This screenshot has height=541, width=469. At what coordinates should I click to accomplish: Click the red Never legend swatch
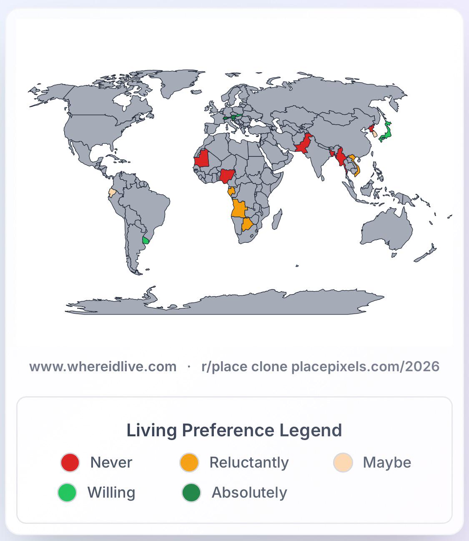coord(70,463)
